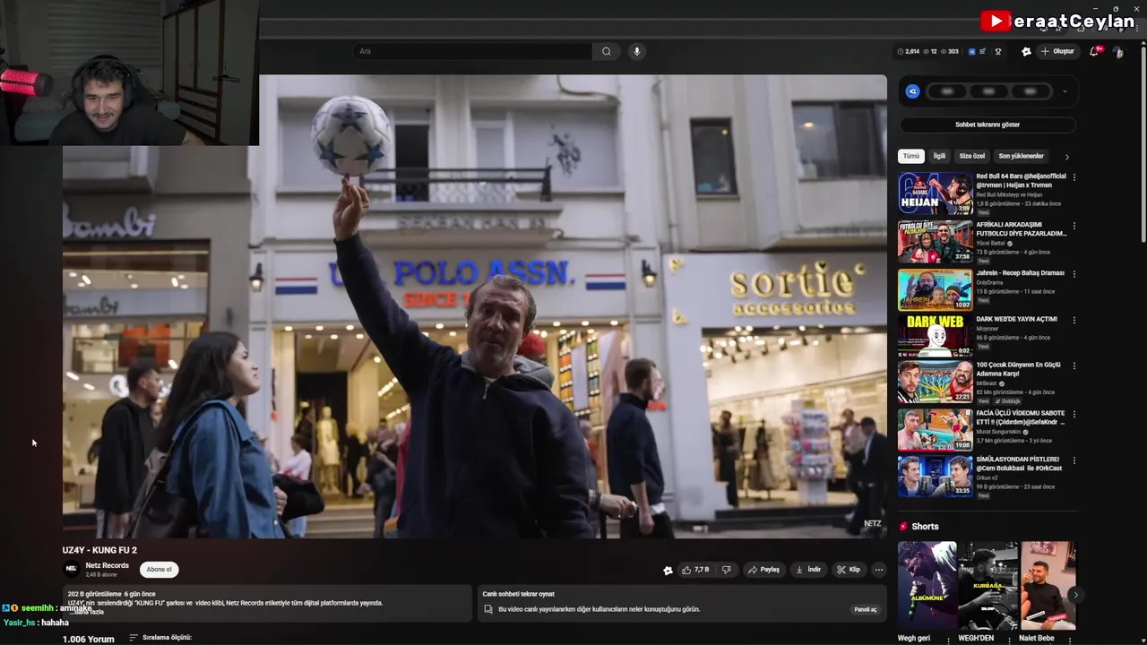Image resolution: width=1147 pixels, height=645 pixels.
Task: Click '202 B görüntüleme 6 gün önce' text
Action: (x=111, y=594)
